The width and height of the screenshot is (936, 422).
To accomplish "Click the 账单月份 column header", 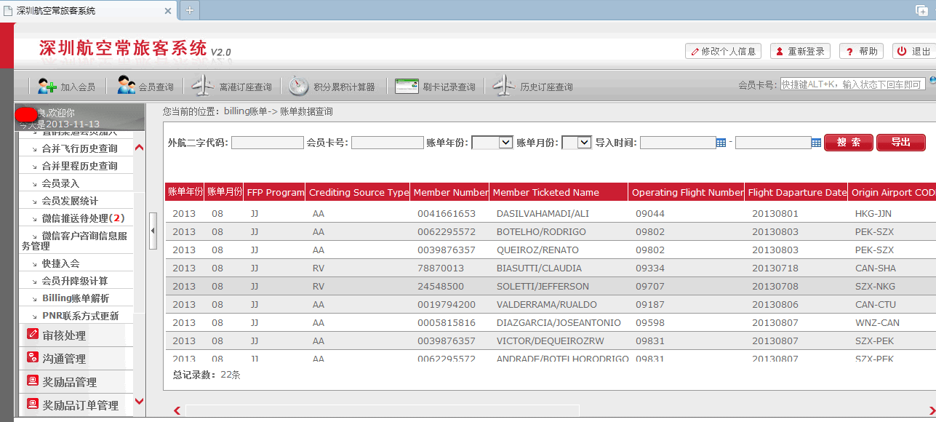I will 224,192.
